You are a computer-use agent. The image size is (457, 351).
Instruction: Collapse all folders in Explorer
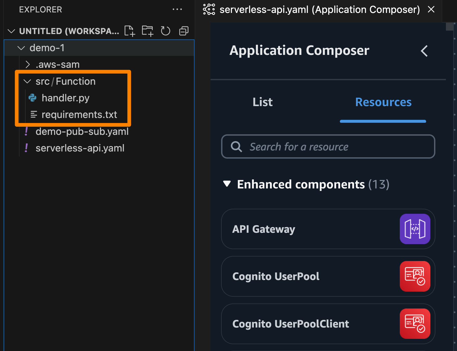(x=184, y=31)
